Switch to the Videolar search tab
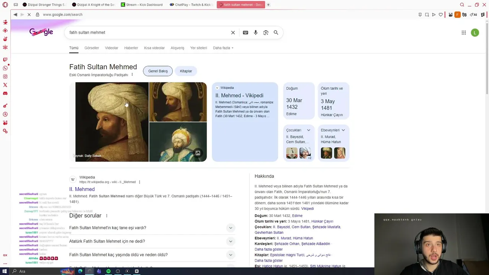489x275 pixels. 112,48
